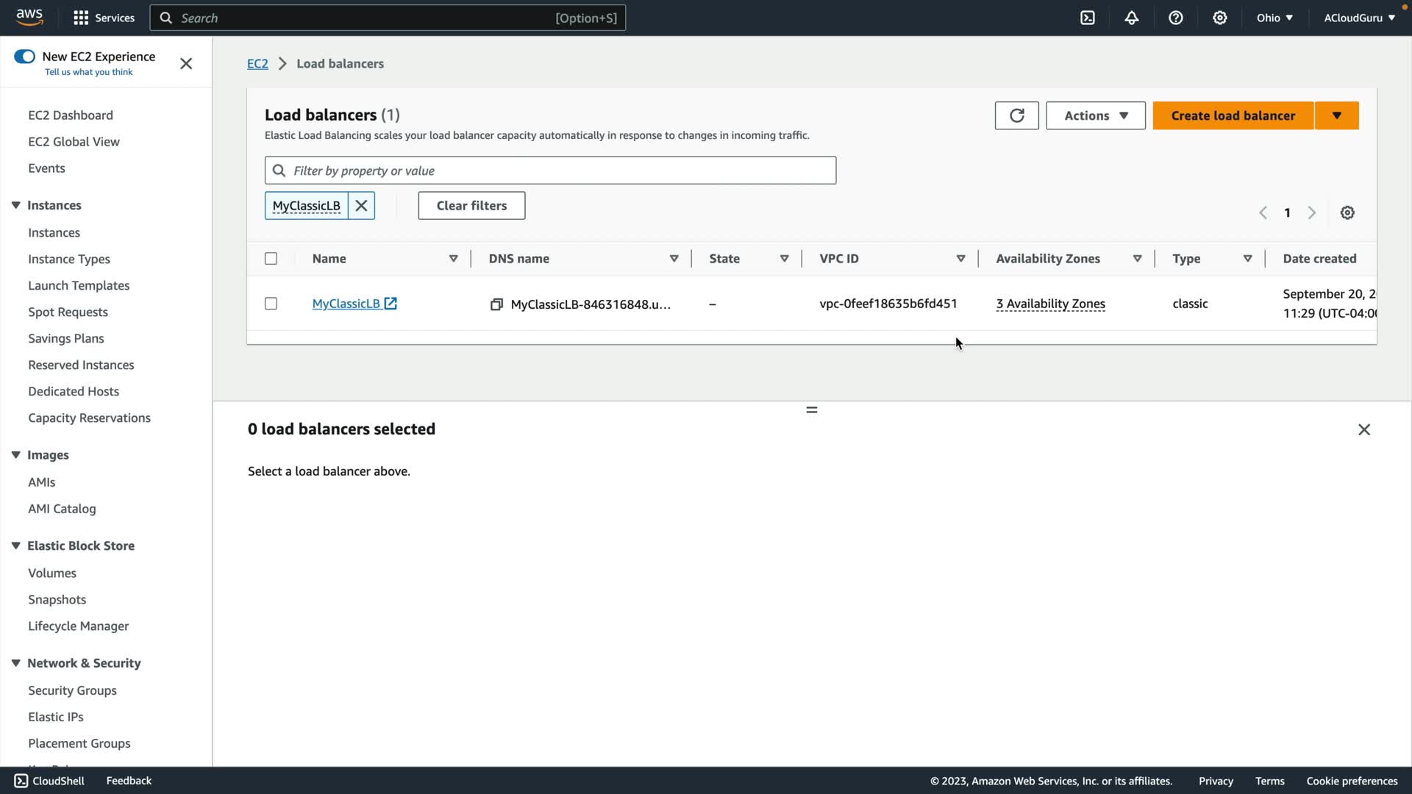Image resolution: width=1412 pixels, height=794 pixels.
Task: Check the select-all load balancers checkbox
Action: (x=271, y=259)
